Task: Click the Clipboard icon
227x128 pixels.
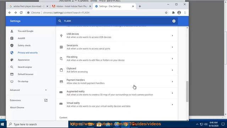Action: coord(61,70)
